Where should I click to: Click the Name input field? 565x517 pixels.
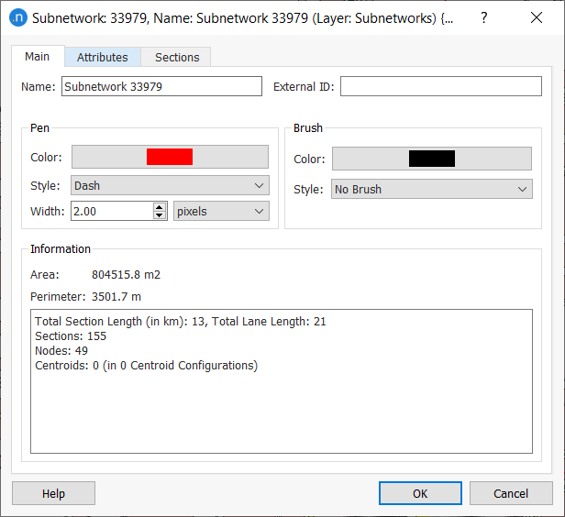(161, 86)
